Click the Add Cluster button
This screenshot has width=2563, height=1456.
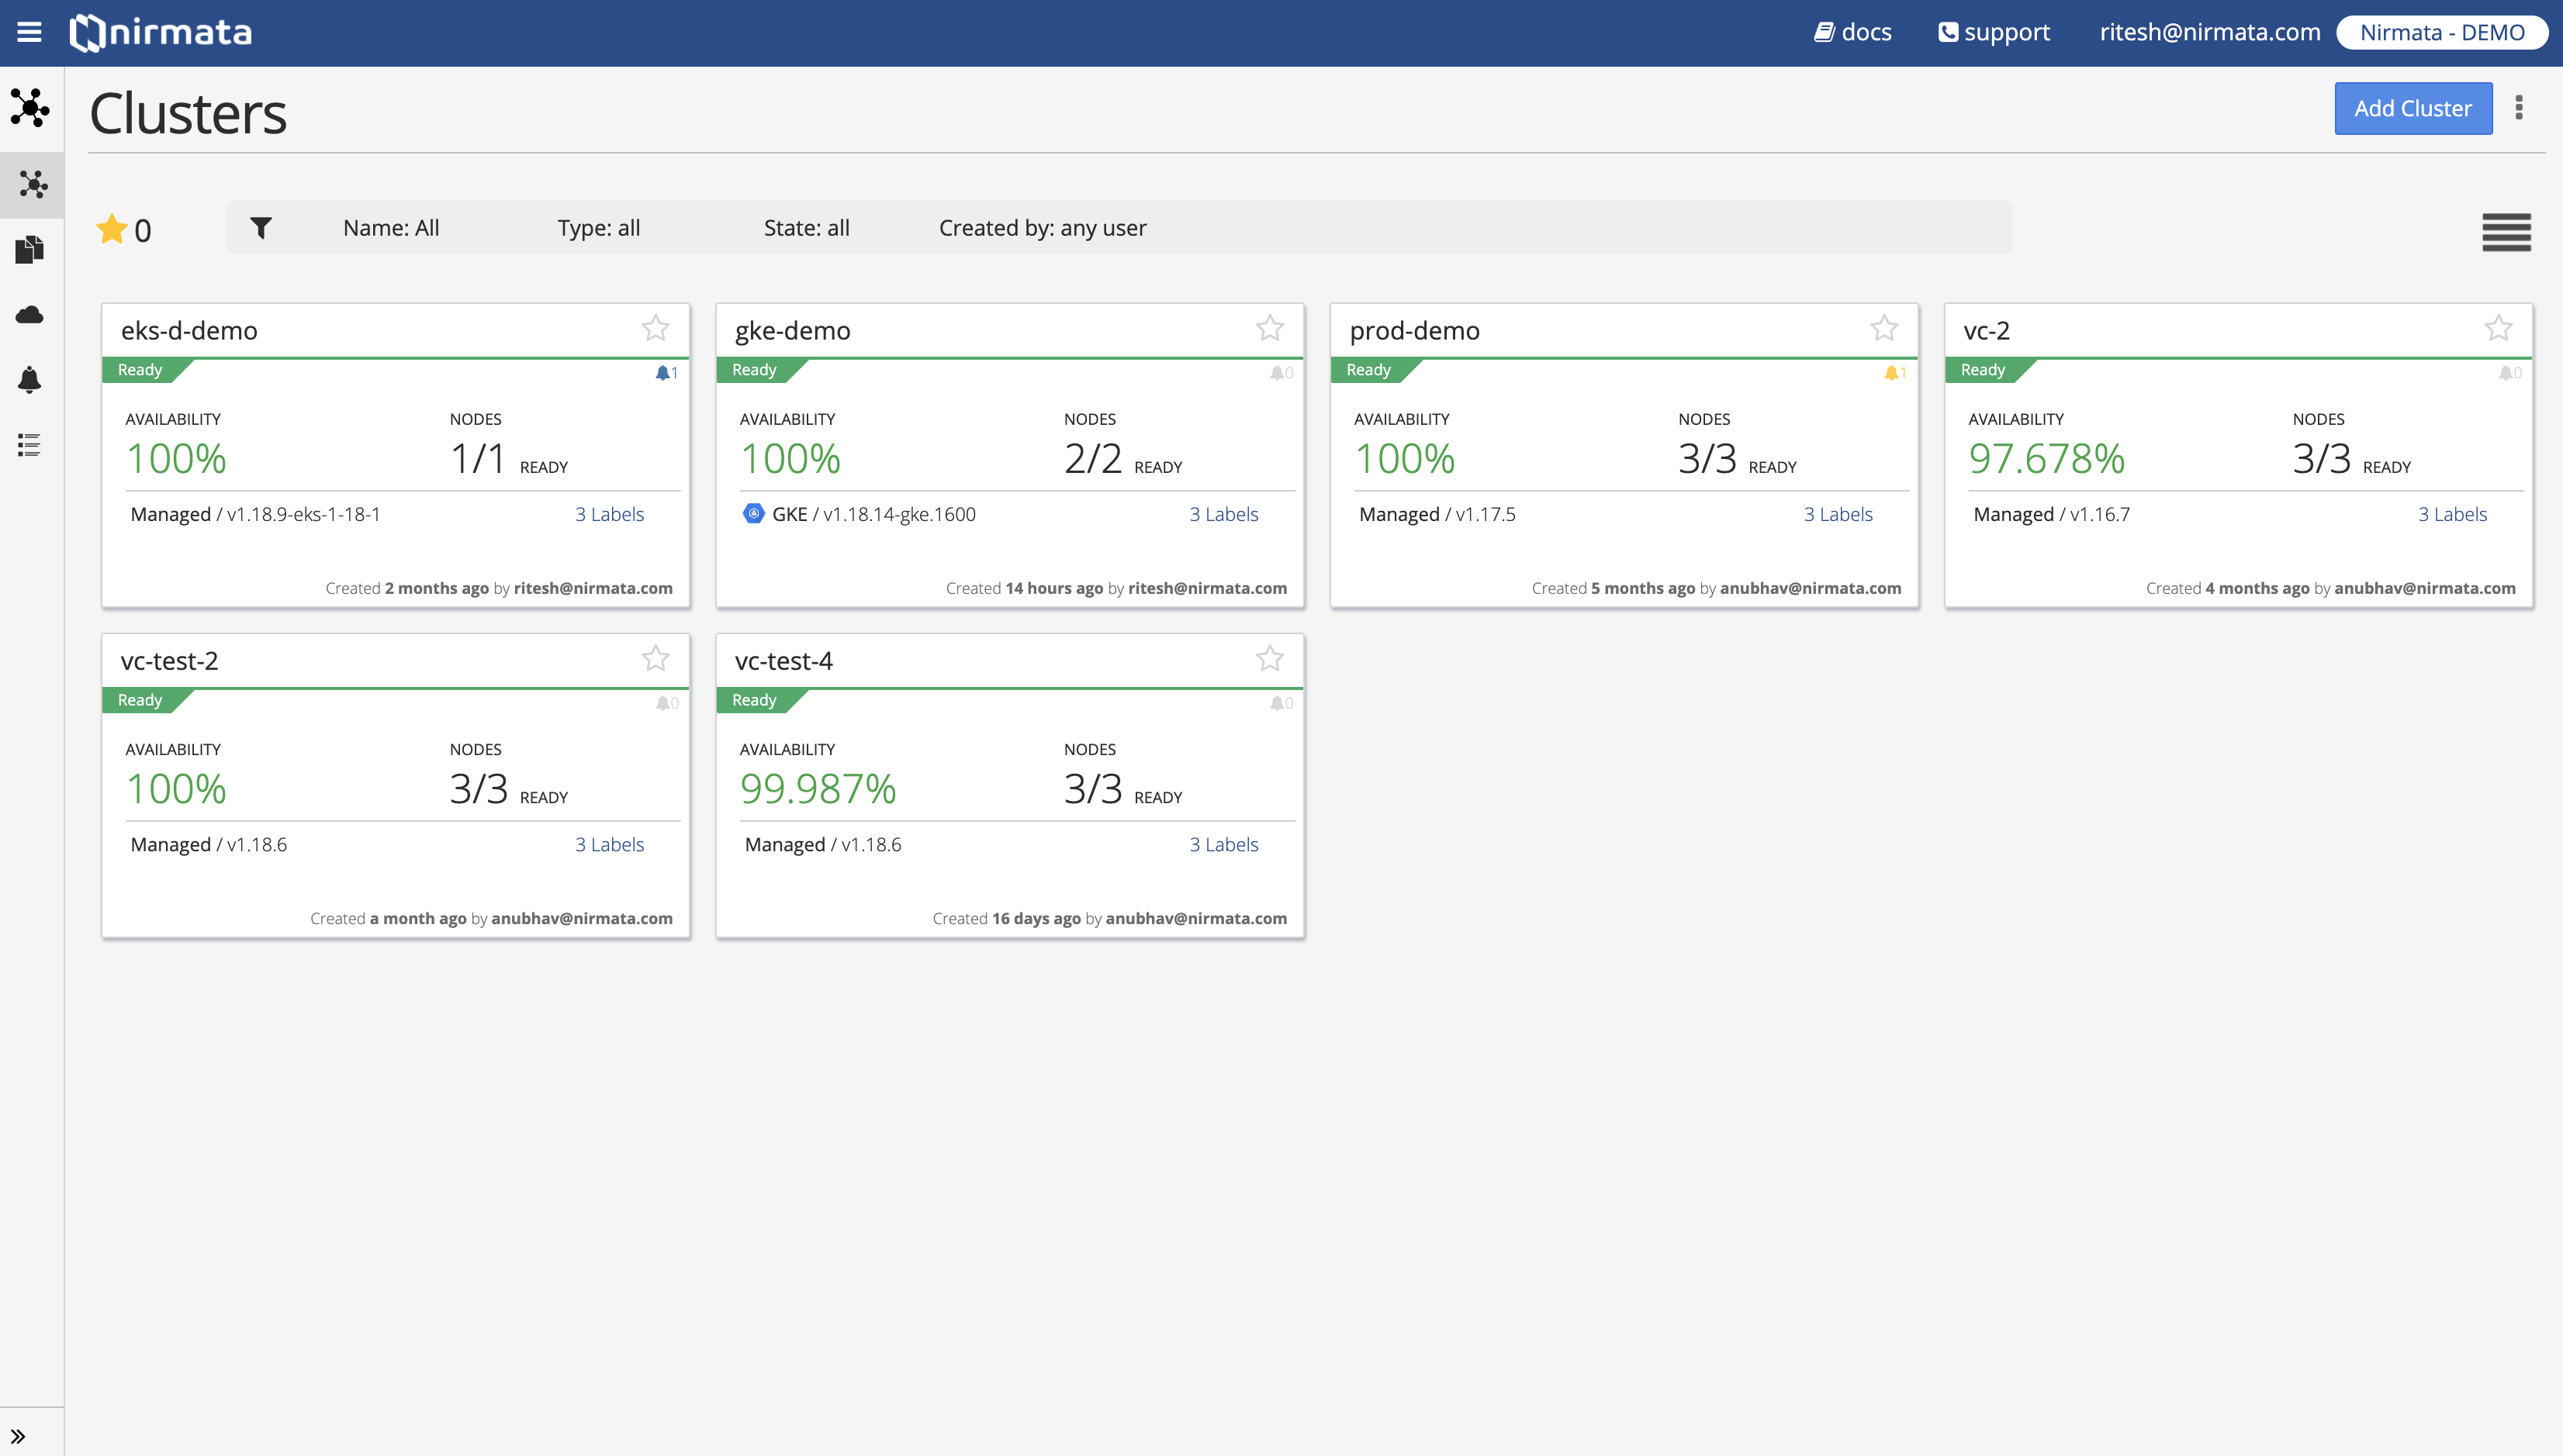pyautogui.click(x=2412, y=108)
